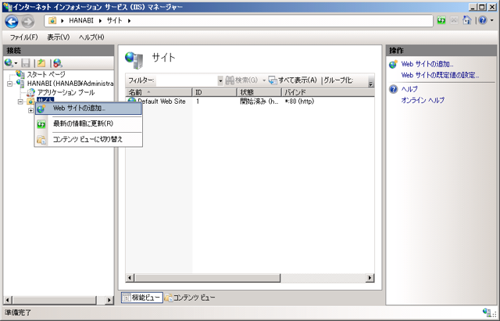Sort by 状態 column header

coord(259,92)
